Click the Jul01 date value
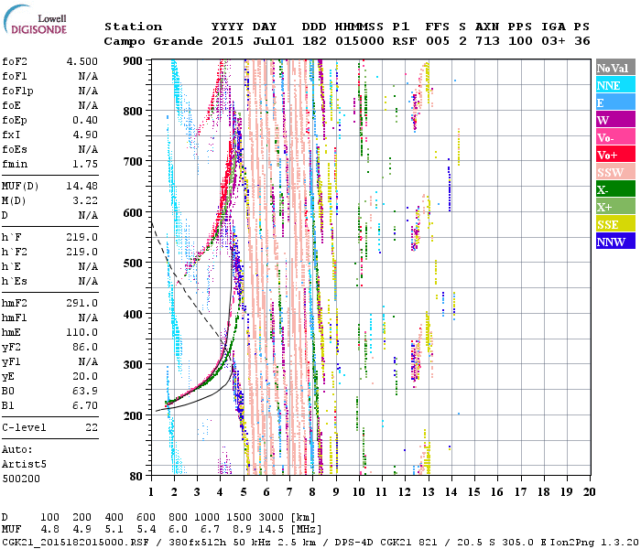641x549 pixels. [273, 41]
